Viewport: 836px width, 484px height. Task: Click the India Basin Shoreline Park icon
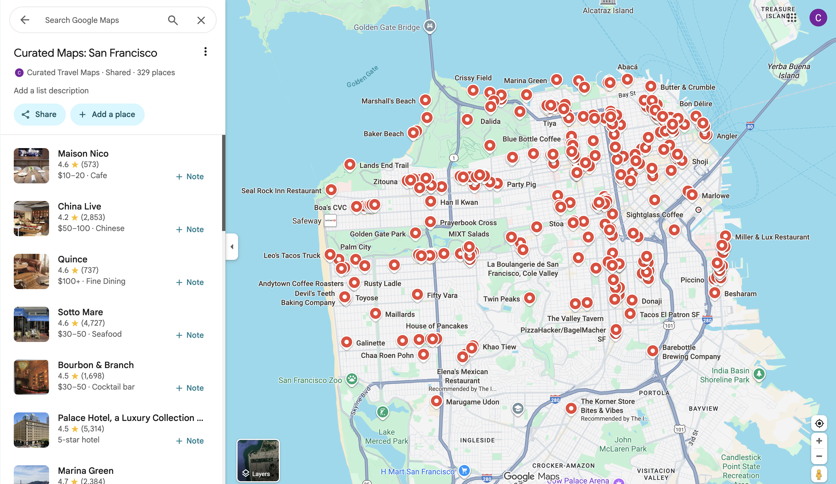pyautogui.click(x=759, y=374)
